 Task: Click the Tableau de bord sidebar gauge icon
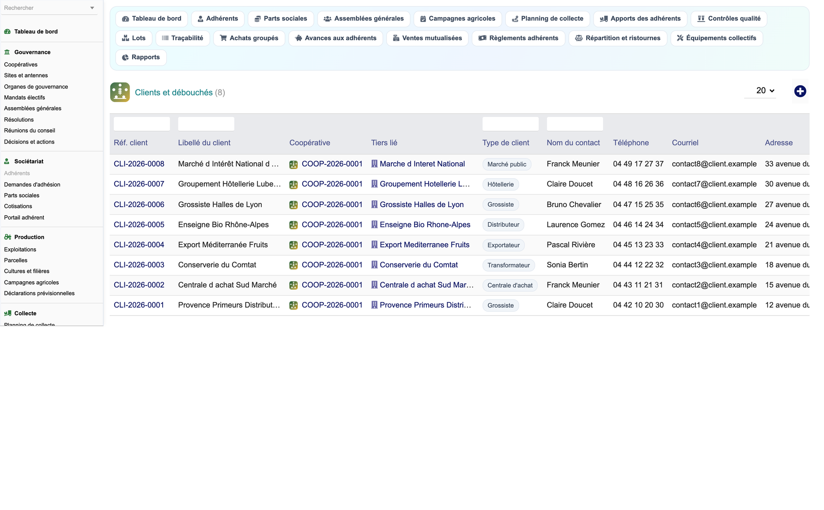pyautogui.click(x=7, y=31)
